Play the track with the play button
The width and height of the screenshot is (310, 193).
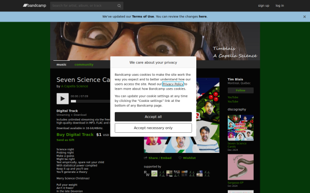[63, 98]
